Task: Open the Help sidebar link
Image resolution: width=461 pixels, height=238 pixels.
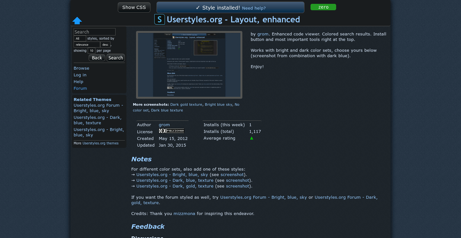Action: click(78, 81)
